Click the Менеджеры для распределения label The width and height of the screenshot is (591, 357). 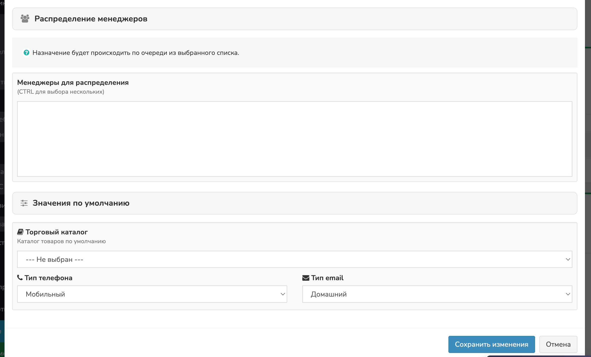[x=73, y=83]
